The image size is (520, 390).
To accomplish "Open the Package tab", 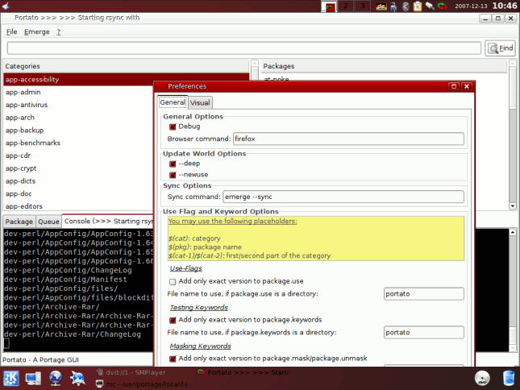I will click(19, 222).
